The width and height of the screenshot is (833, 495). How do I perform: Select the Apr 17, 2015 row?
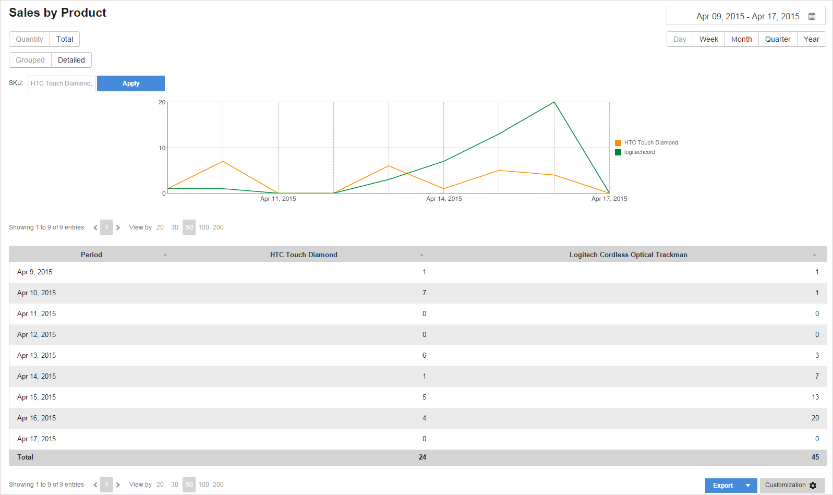point(418,439)
